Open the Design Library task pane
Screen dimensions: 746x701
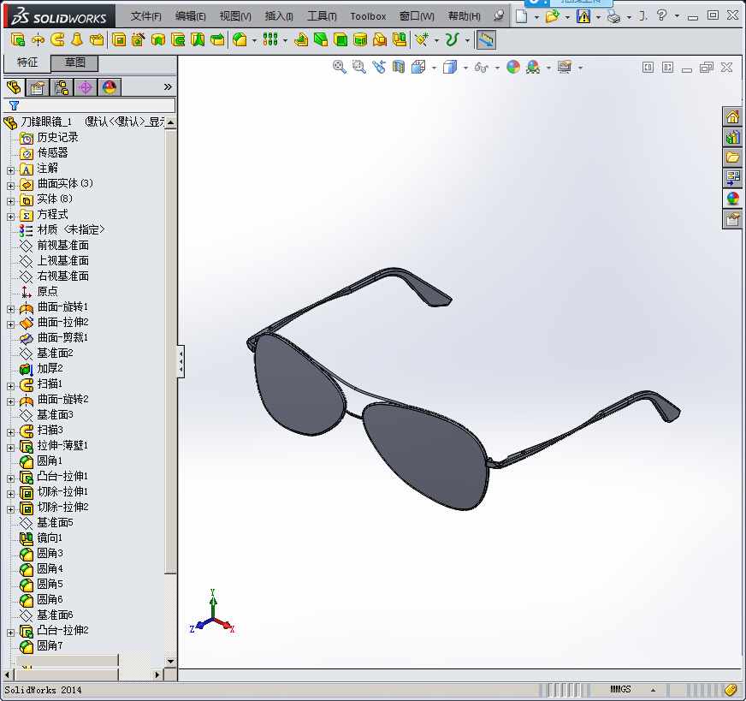click(x=732, y=138)
